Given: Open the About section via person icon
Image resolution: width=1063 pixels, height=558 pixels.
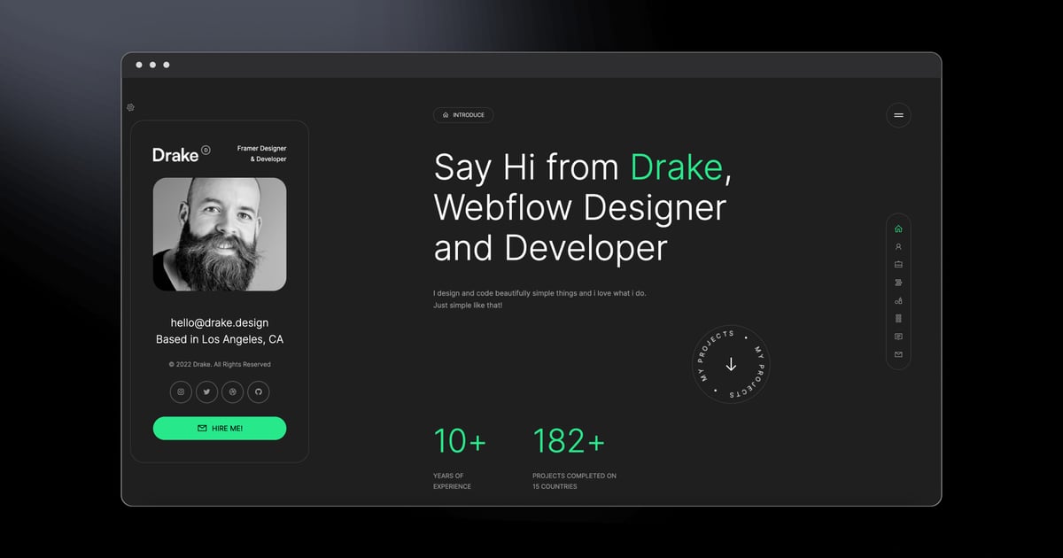Looking at the screenshot, I should coord(897,245).
